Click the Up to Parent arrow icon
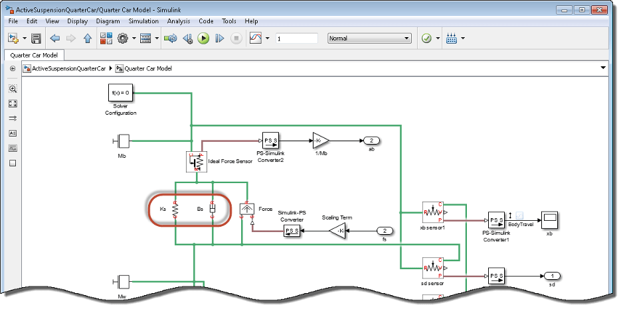This screenshot has height=309, width=621. (88, 38)
